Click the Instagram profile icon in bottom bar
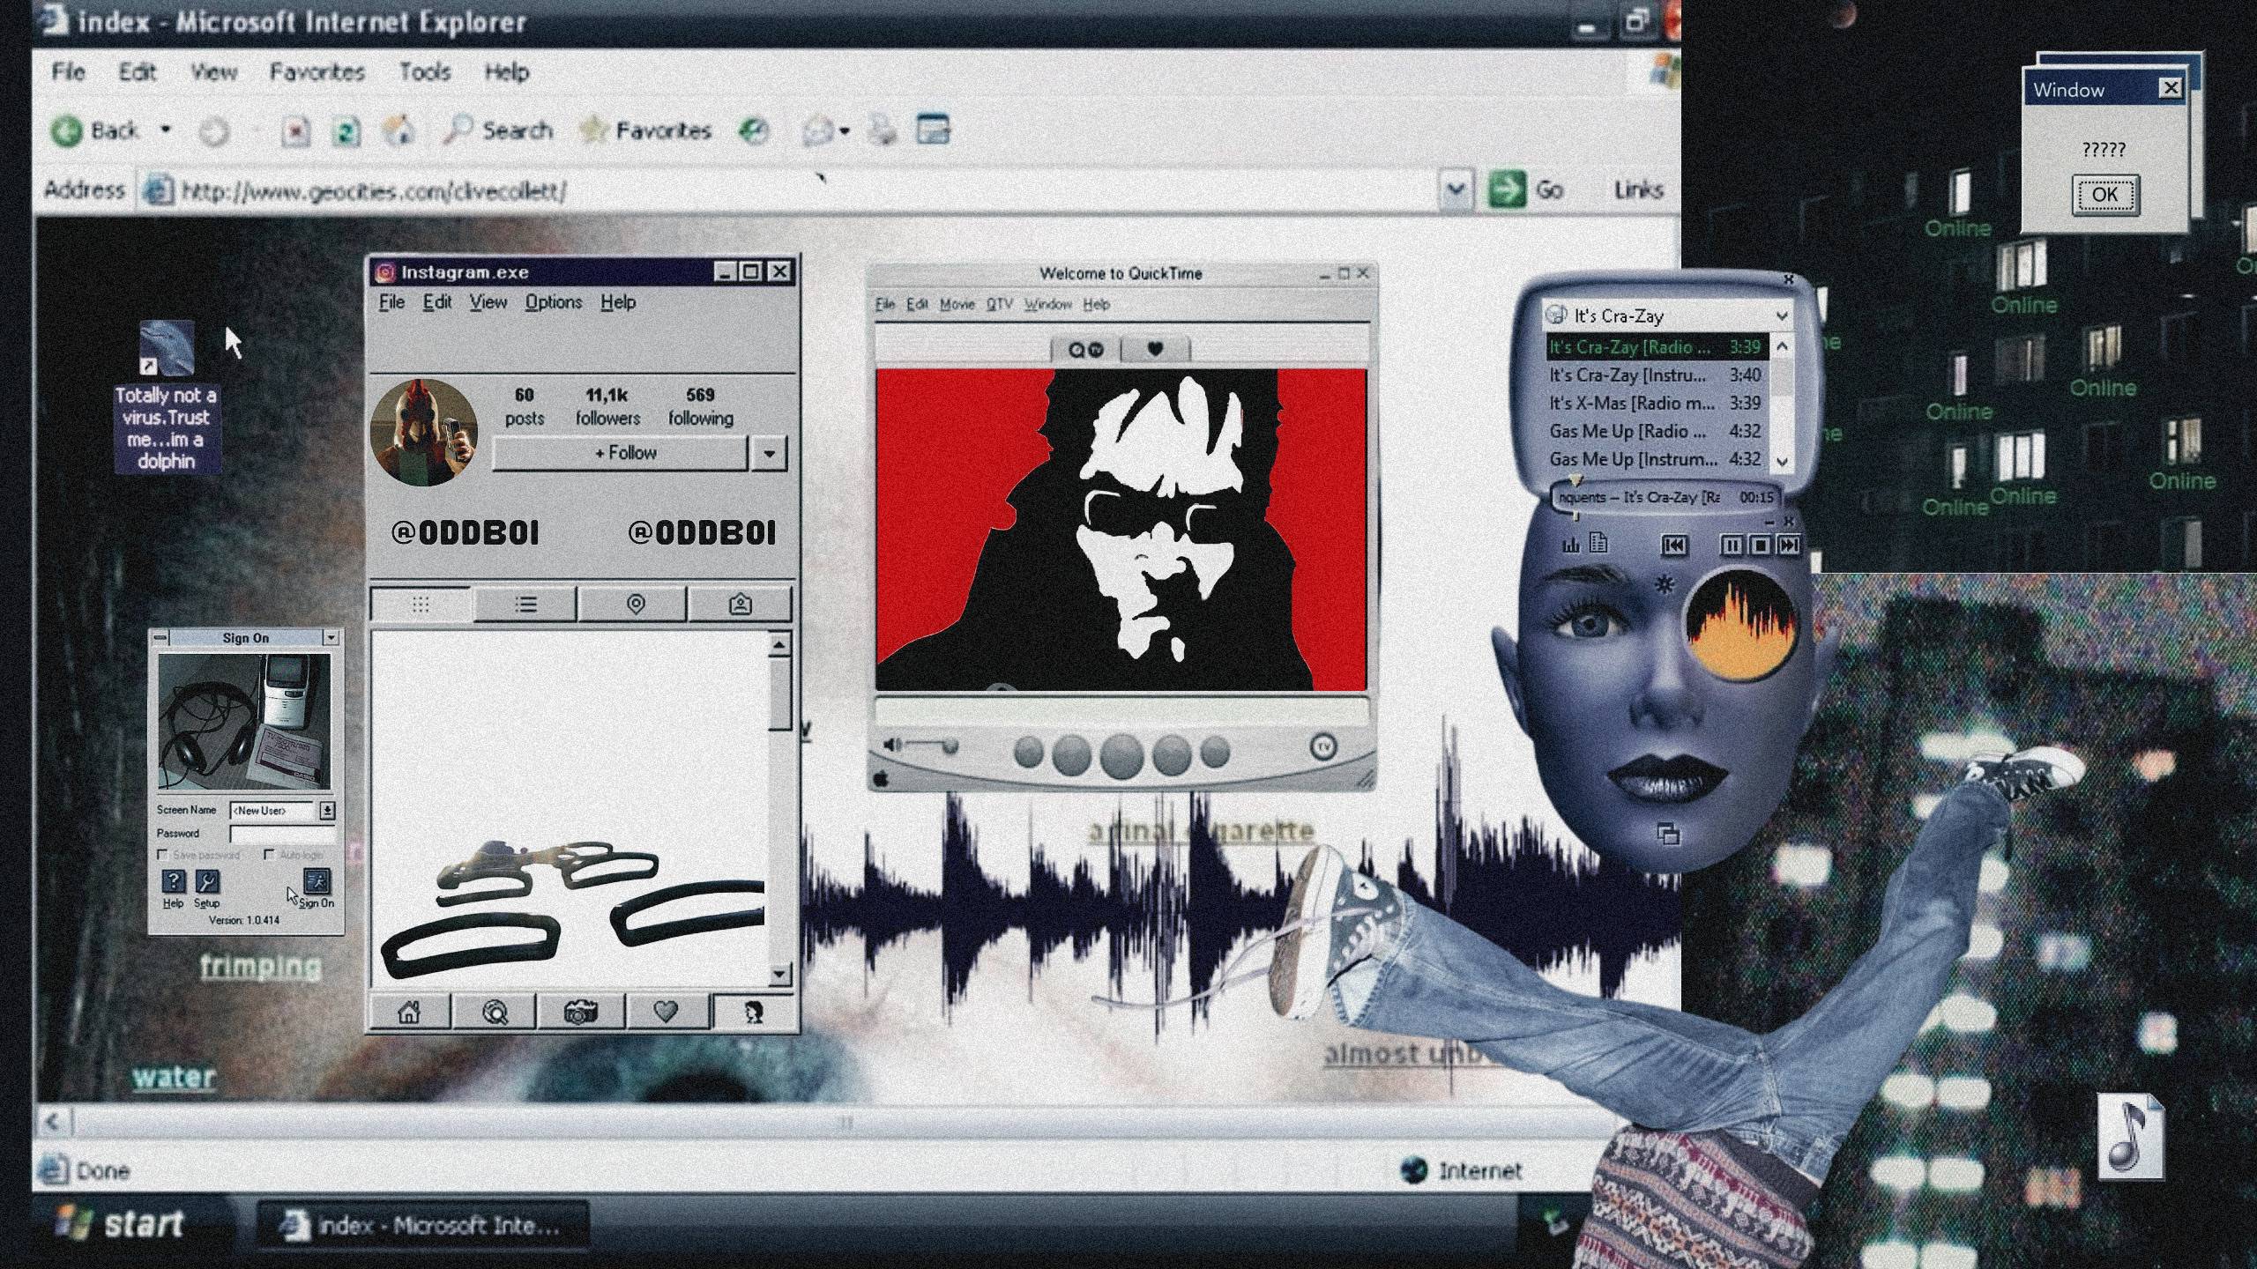The width and height of the screenshot is (2257, 1269). (753, 1013)
